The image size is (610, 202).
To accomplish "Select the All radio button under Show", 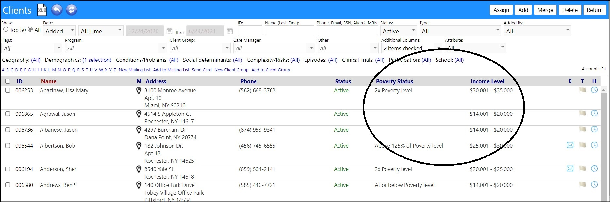I will click(x=30, y=29).
